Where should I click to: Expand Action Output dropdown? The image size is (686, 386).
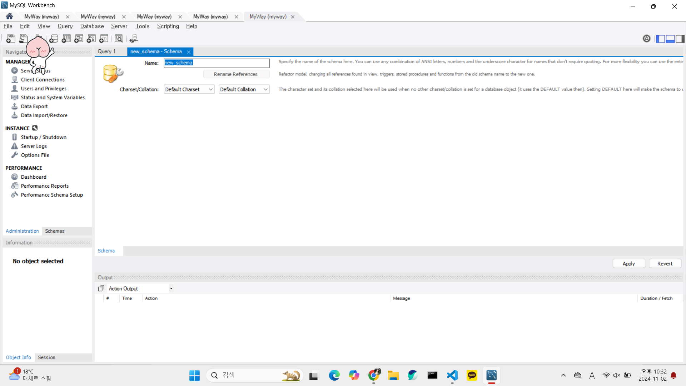(171, 288)
